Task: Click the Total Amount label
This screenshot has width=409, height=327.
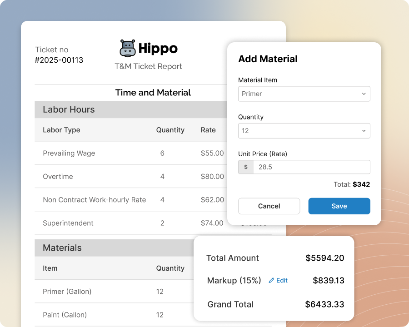Action: 233,258
